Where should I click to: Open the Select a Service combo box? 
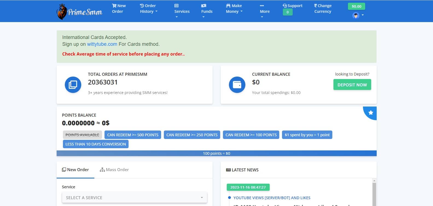(x=134, y=198)
